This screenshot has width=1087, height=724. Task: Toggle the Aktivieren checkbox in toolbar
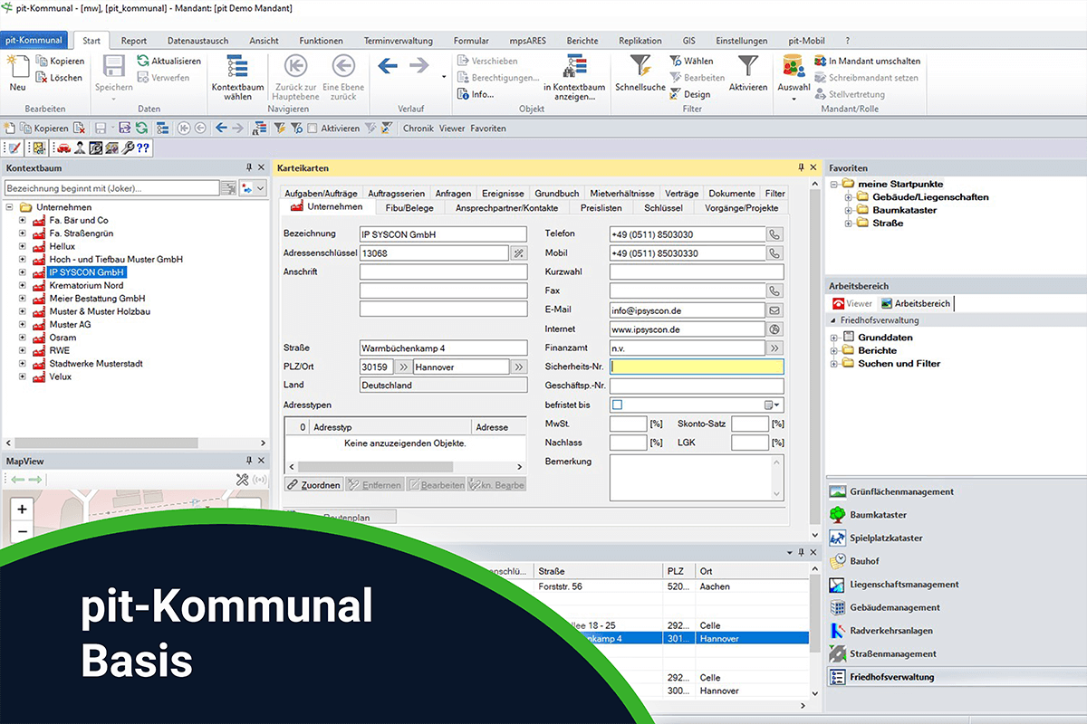coord(313,129)
